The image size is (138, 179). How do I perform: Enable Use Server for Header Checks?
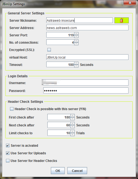tap(8, 161)
